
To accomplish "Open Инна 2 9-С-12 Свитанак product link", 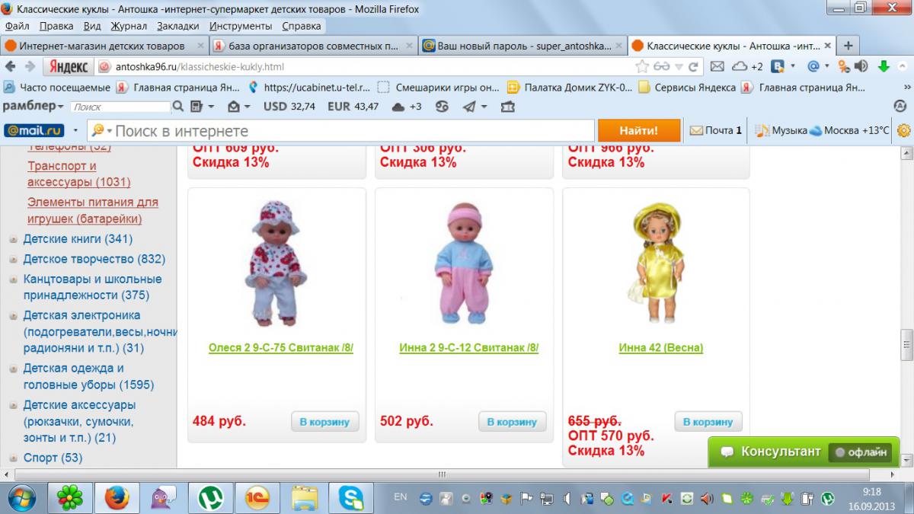I will click(x=468, y=348).
